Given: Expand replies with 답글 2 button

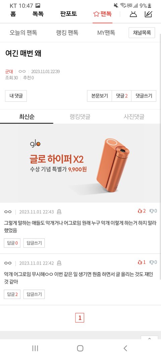Looking at the screenshot, I should point(12,294).
